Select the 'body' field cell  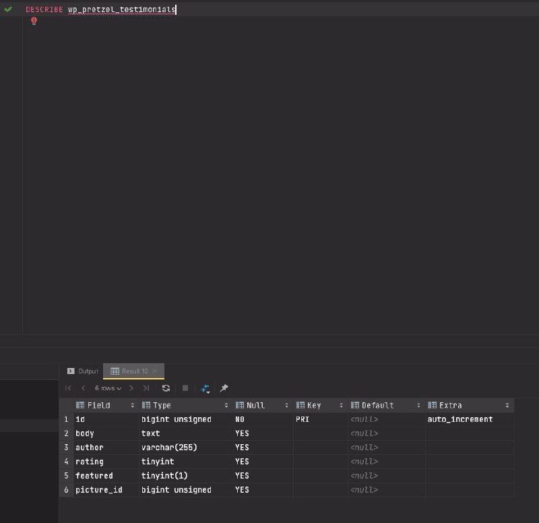[106, 433]
